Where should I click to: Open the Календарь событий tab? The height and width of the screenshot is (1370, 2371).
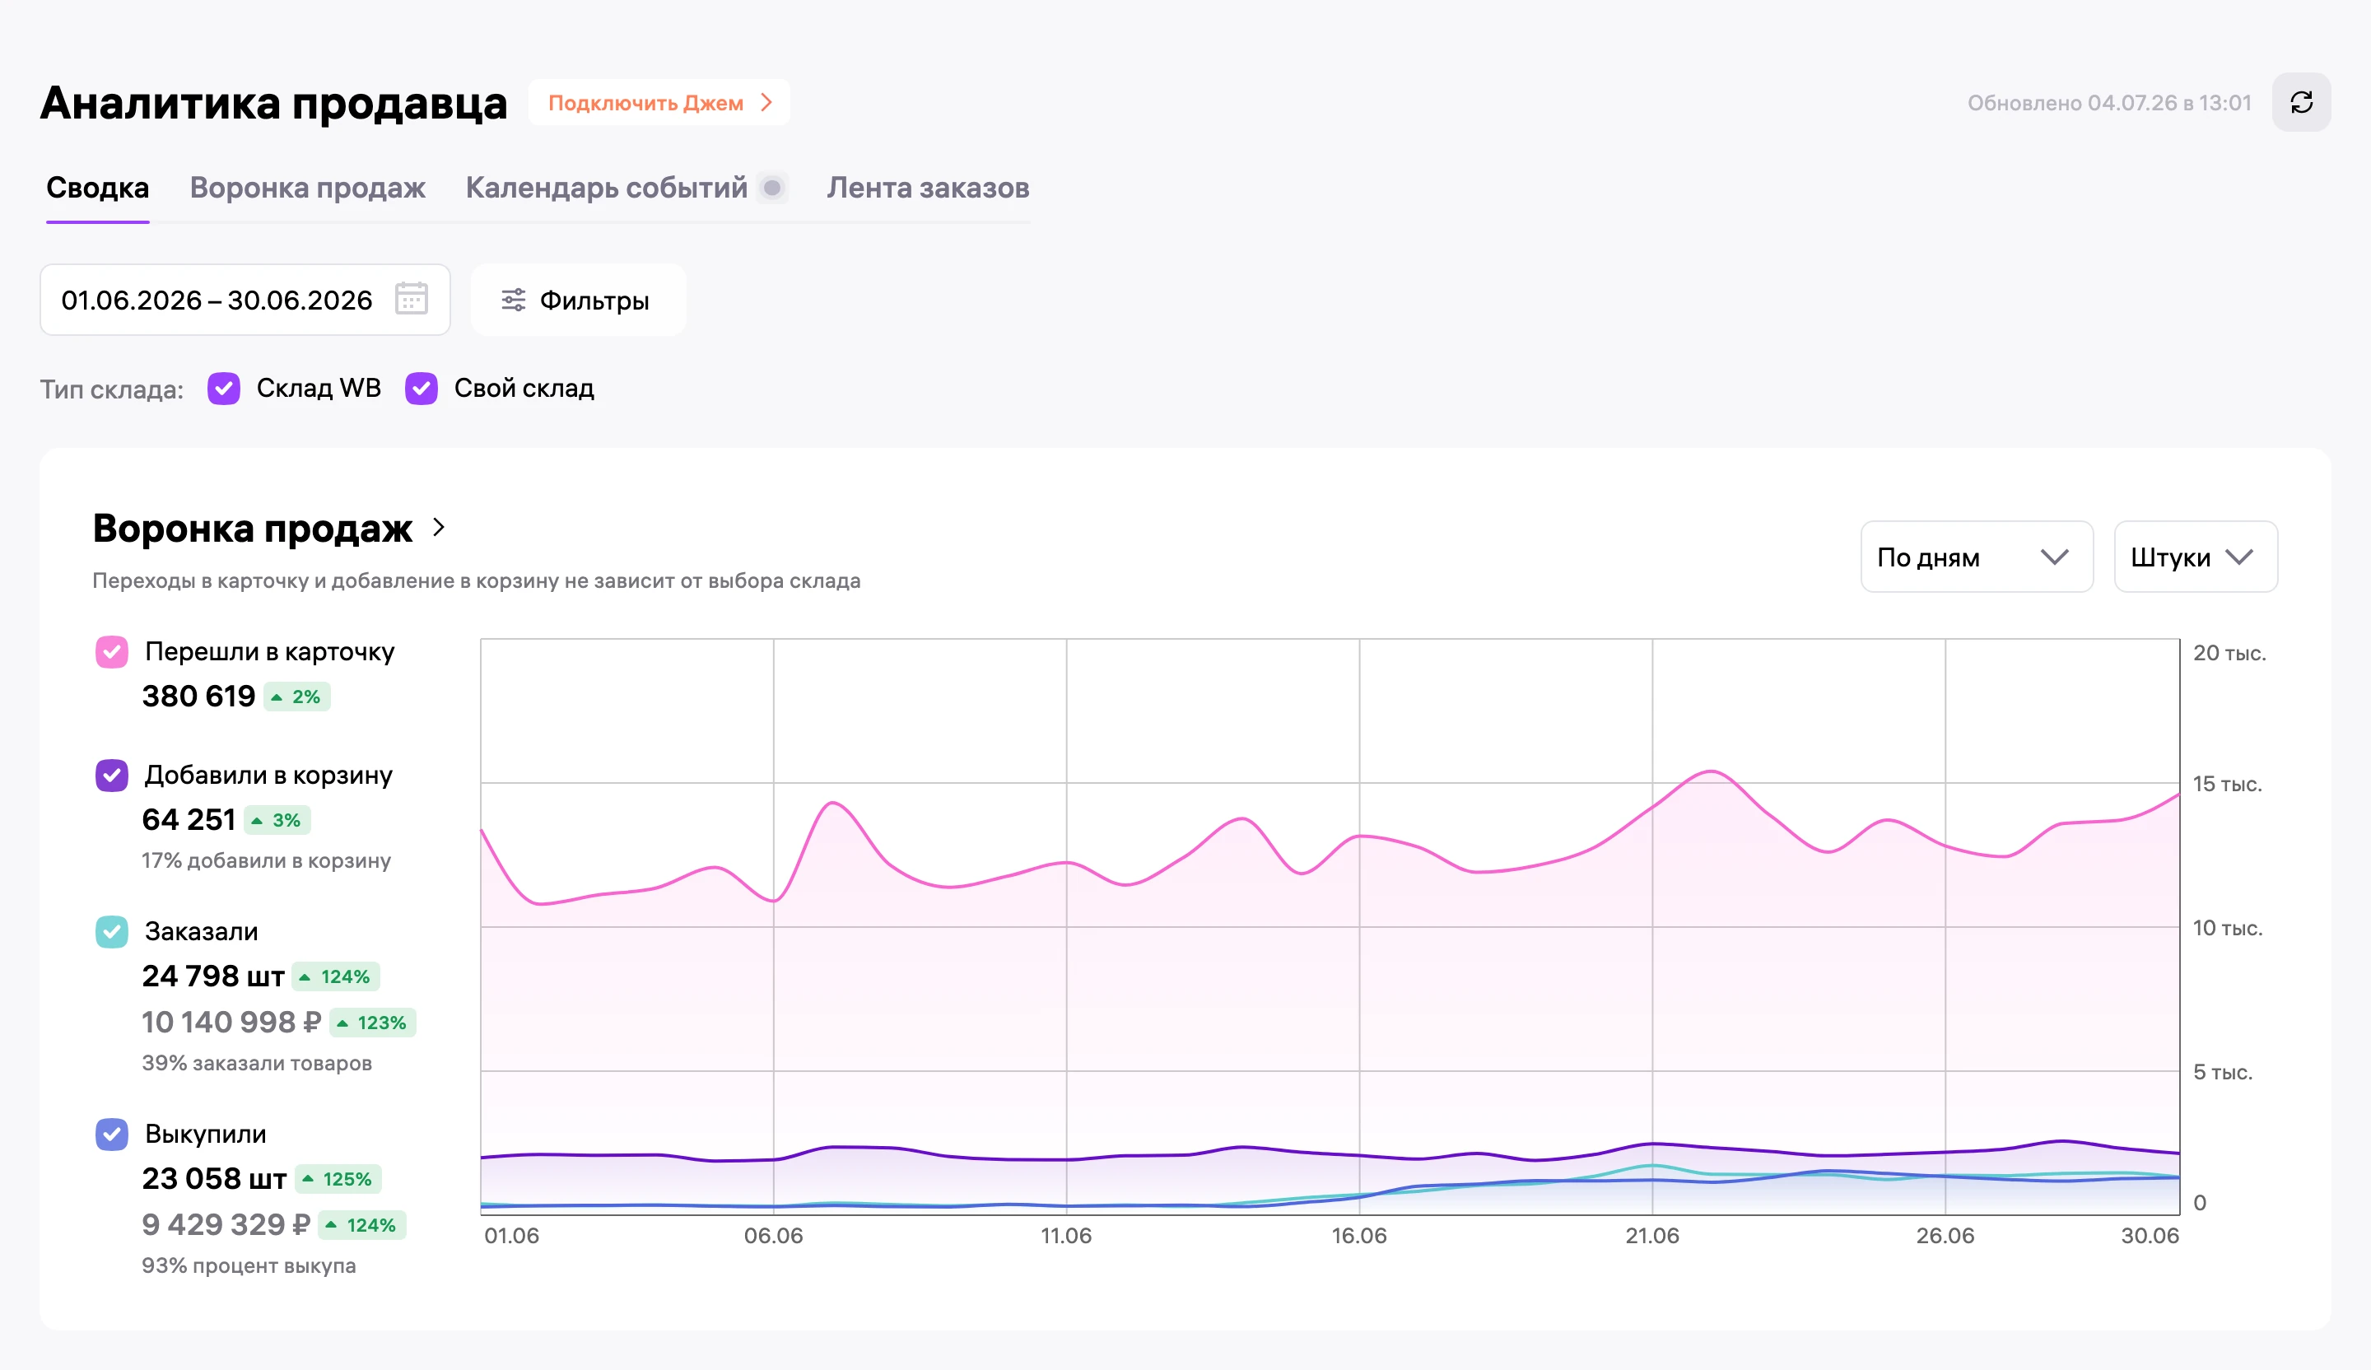coord(607,187)
